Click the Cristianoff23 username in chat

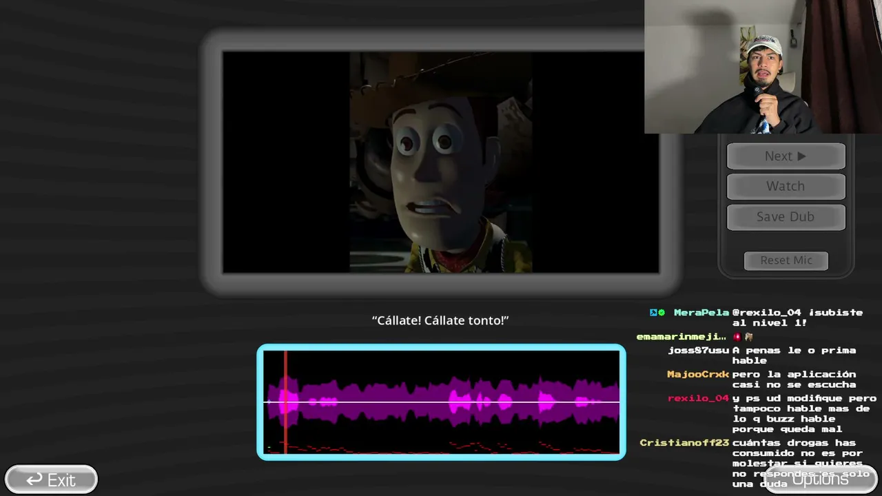click(x=684, y=443)
